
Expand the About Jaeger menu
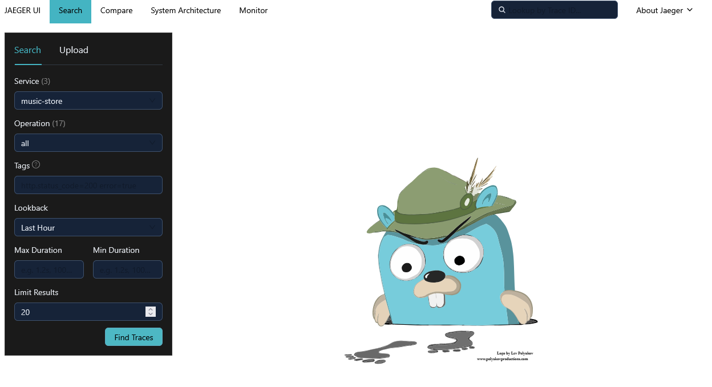point(665,10)
